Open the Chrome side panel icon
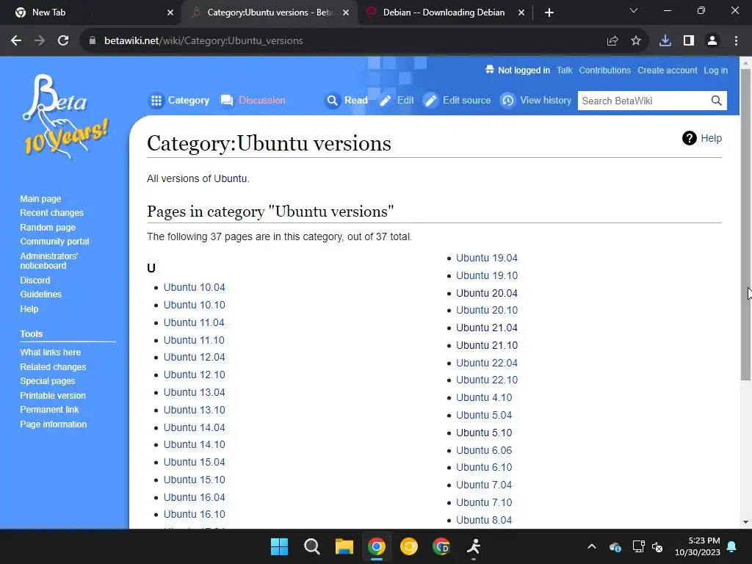Viewport: 752px width, 564px height. (689, 41)
